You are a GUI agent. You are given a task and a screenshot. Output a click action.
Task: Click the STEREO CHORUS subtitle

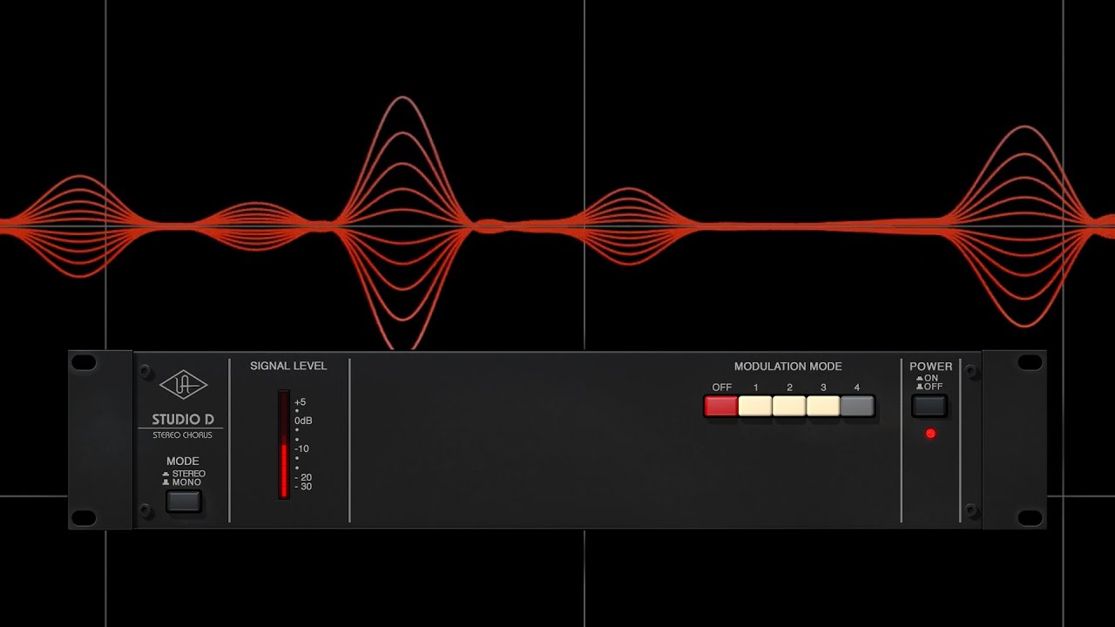pyautogui.click(x=183, y=435)
